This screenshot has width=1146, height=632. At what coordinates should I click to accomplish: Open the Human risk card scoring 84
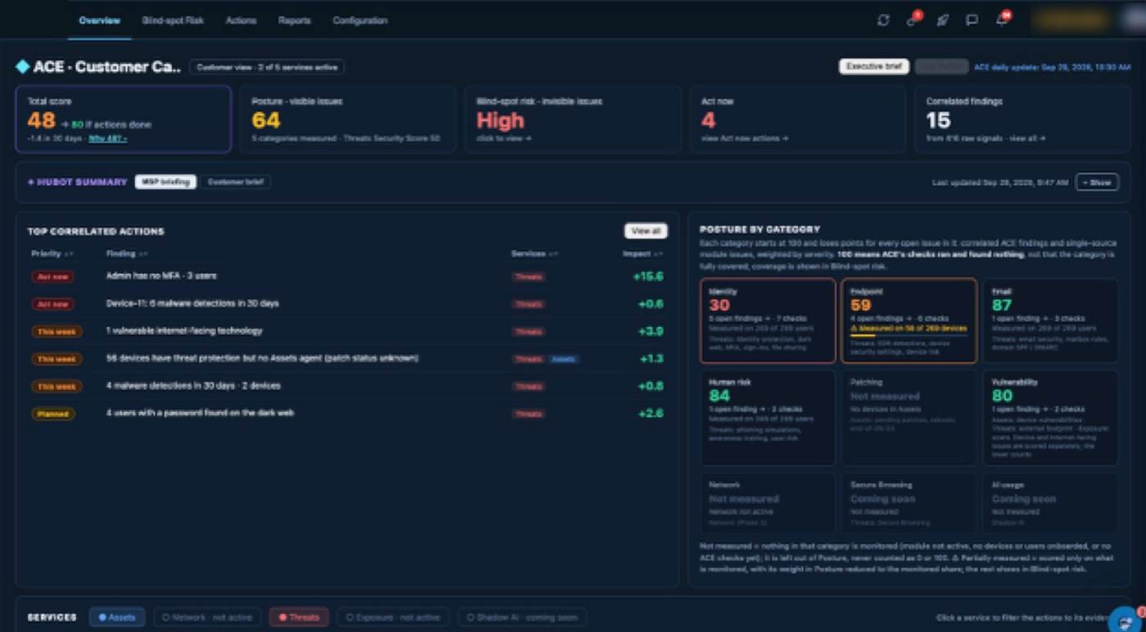pos(768,418)
